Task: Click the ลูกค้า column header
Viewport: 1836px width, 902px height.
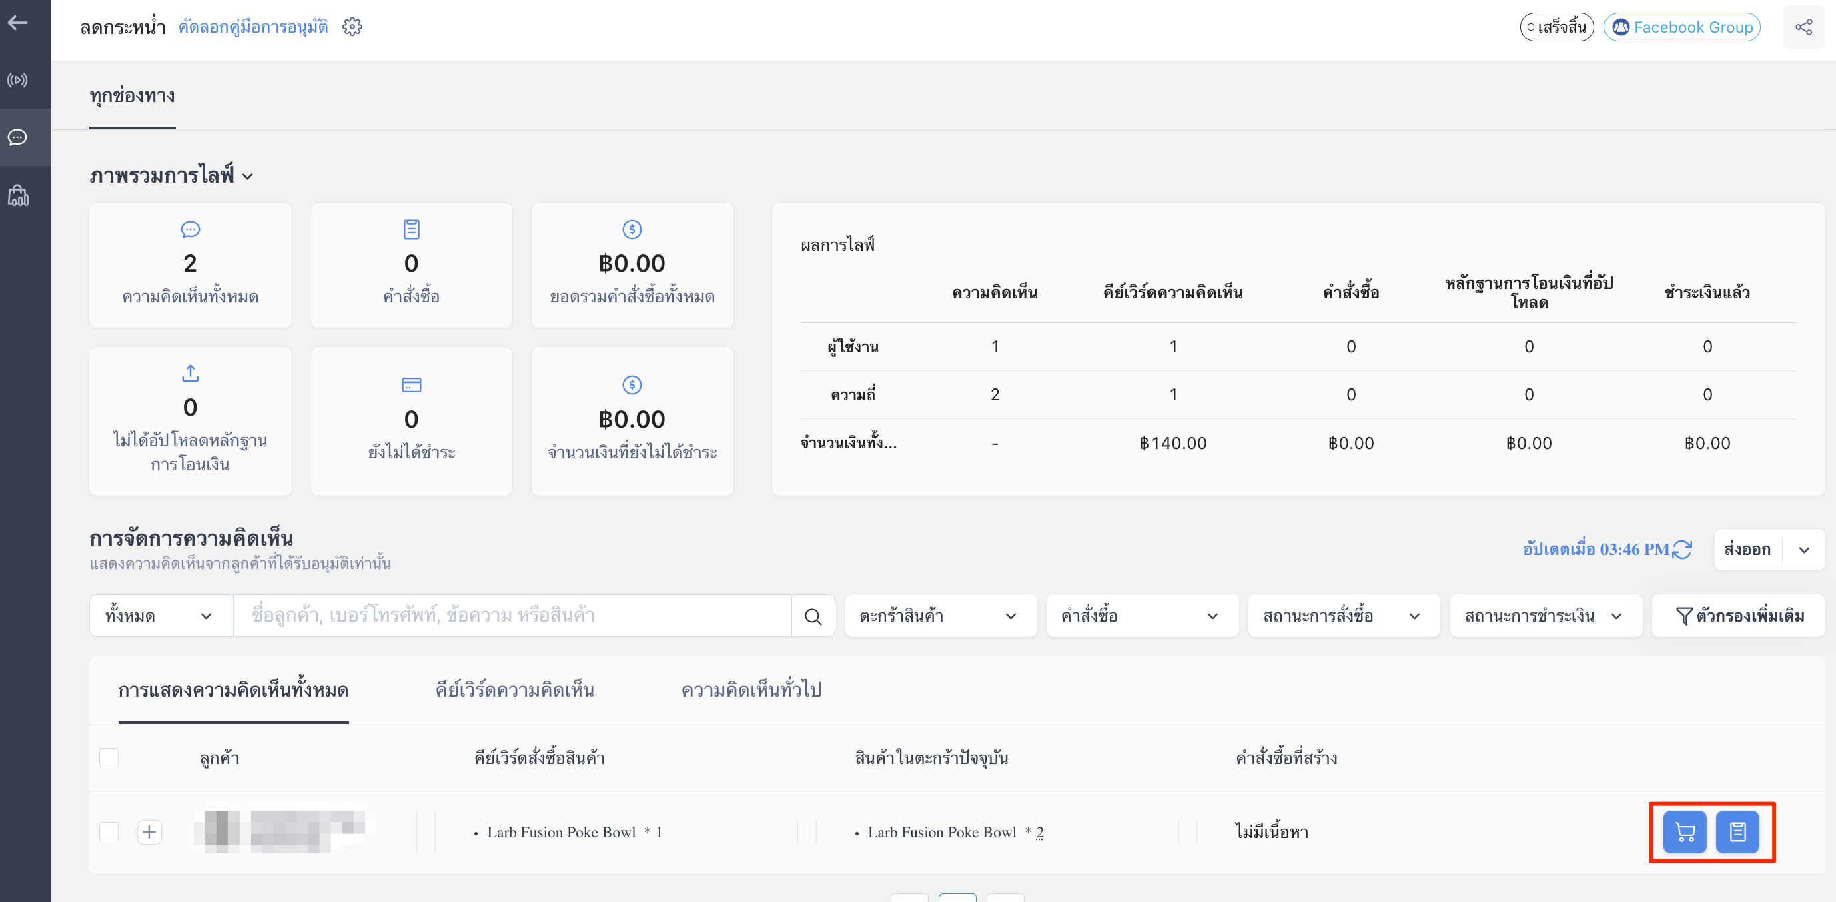Action: point(219,757)
